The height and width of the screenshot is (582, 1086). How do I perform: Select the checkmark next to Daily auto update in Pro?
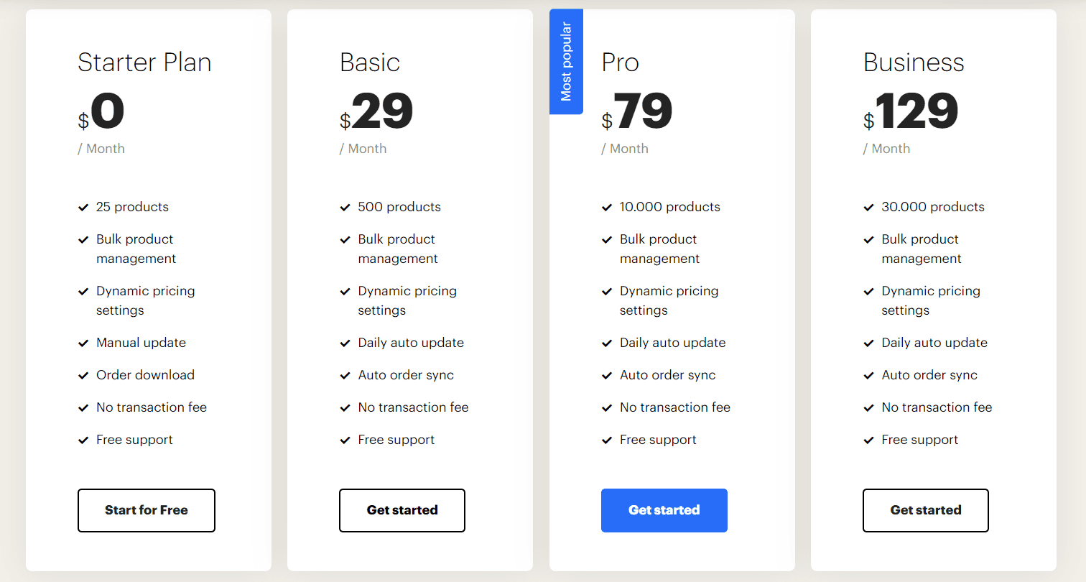point(607,343)
